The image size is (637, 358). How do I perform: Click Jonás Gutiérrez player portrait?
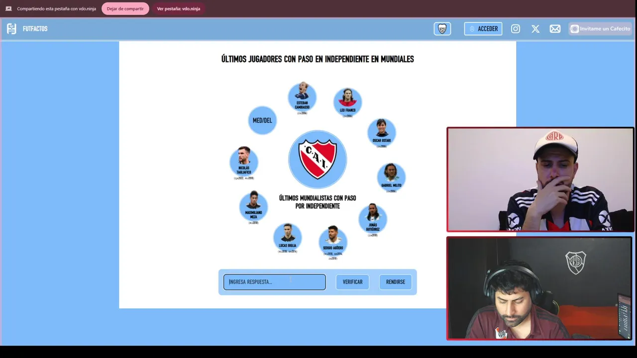[x=373, y=218]
